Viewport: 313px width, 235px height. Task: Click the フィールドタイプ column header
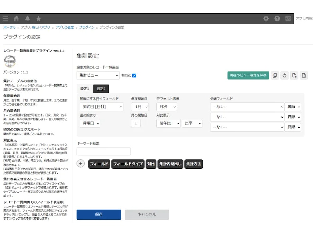coord(128,164)
